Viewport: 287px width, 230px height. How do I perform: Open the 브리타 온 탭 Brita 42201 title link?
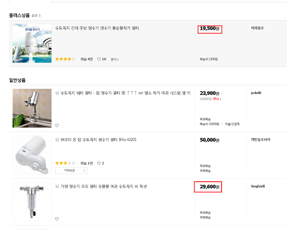point(99,140)
